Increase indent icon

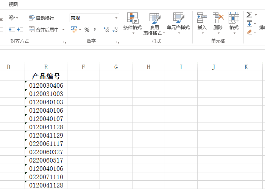tap(20, 29)
